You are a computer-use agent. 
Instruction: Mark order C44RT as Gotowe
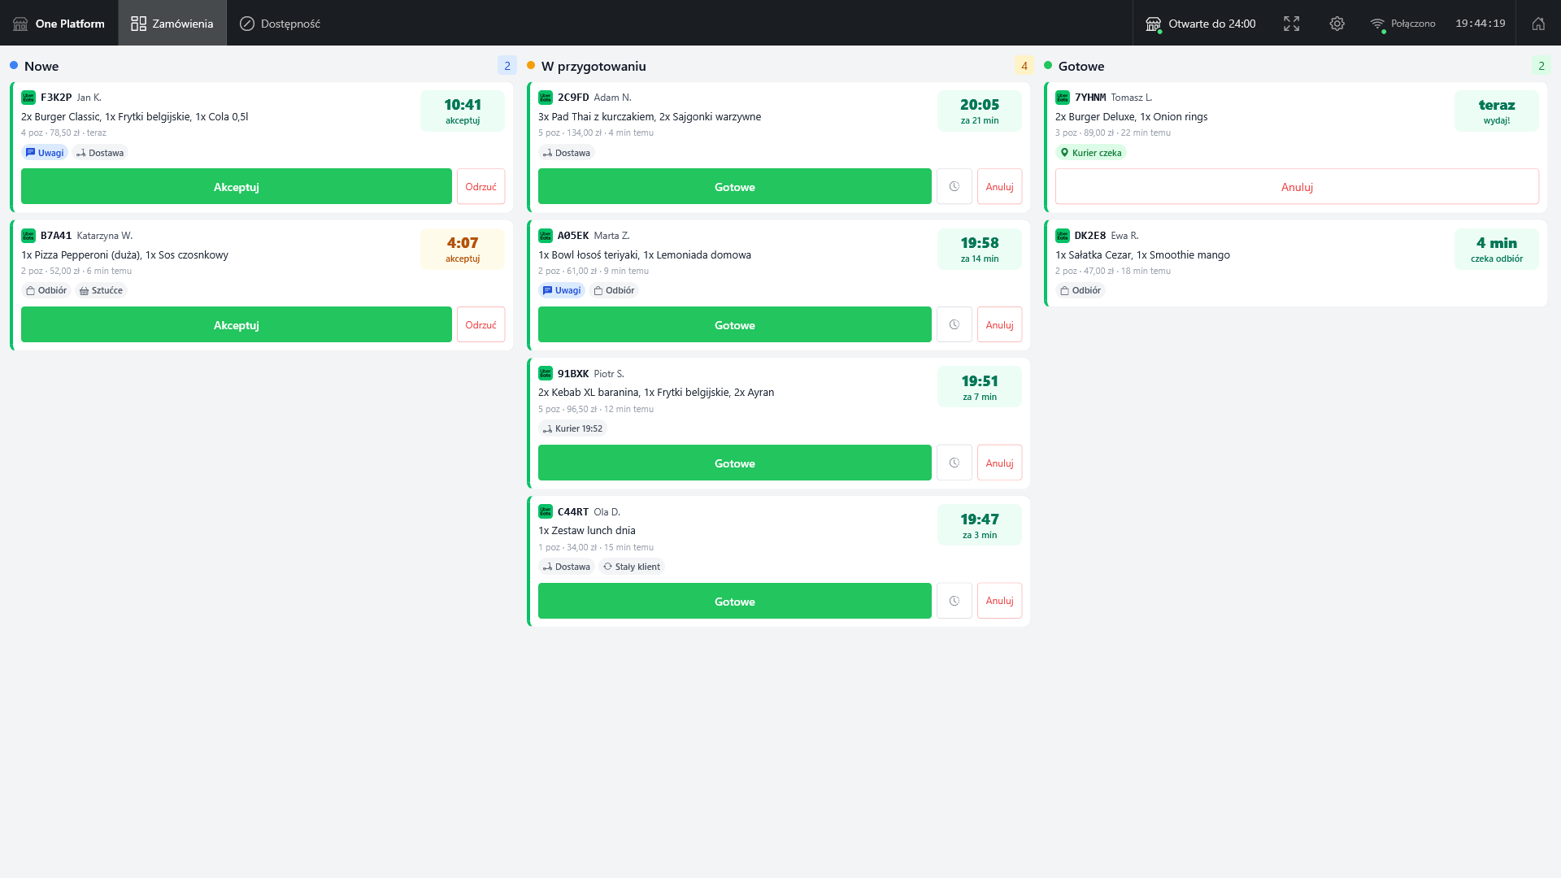tap(735, 601)
